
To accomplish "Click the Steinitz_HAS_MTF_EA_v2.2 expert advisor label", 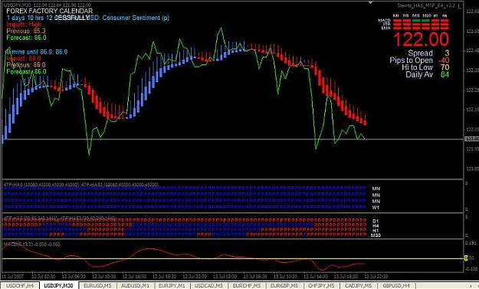I will (426, 5).
